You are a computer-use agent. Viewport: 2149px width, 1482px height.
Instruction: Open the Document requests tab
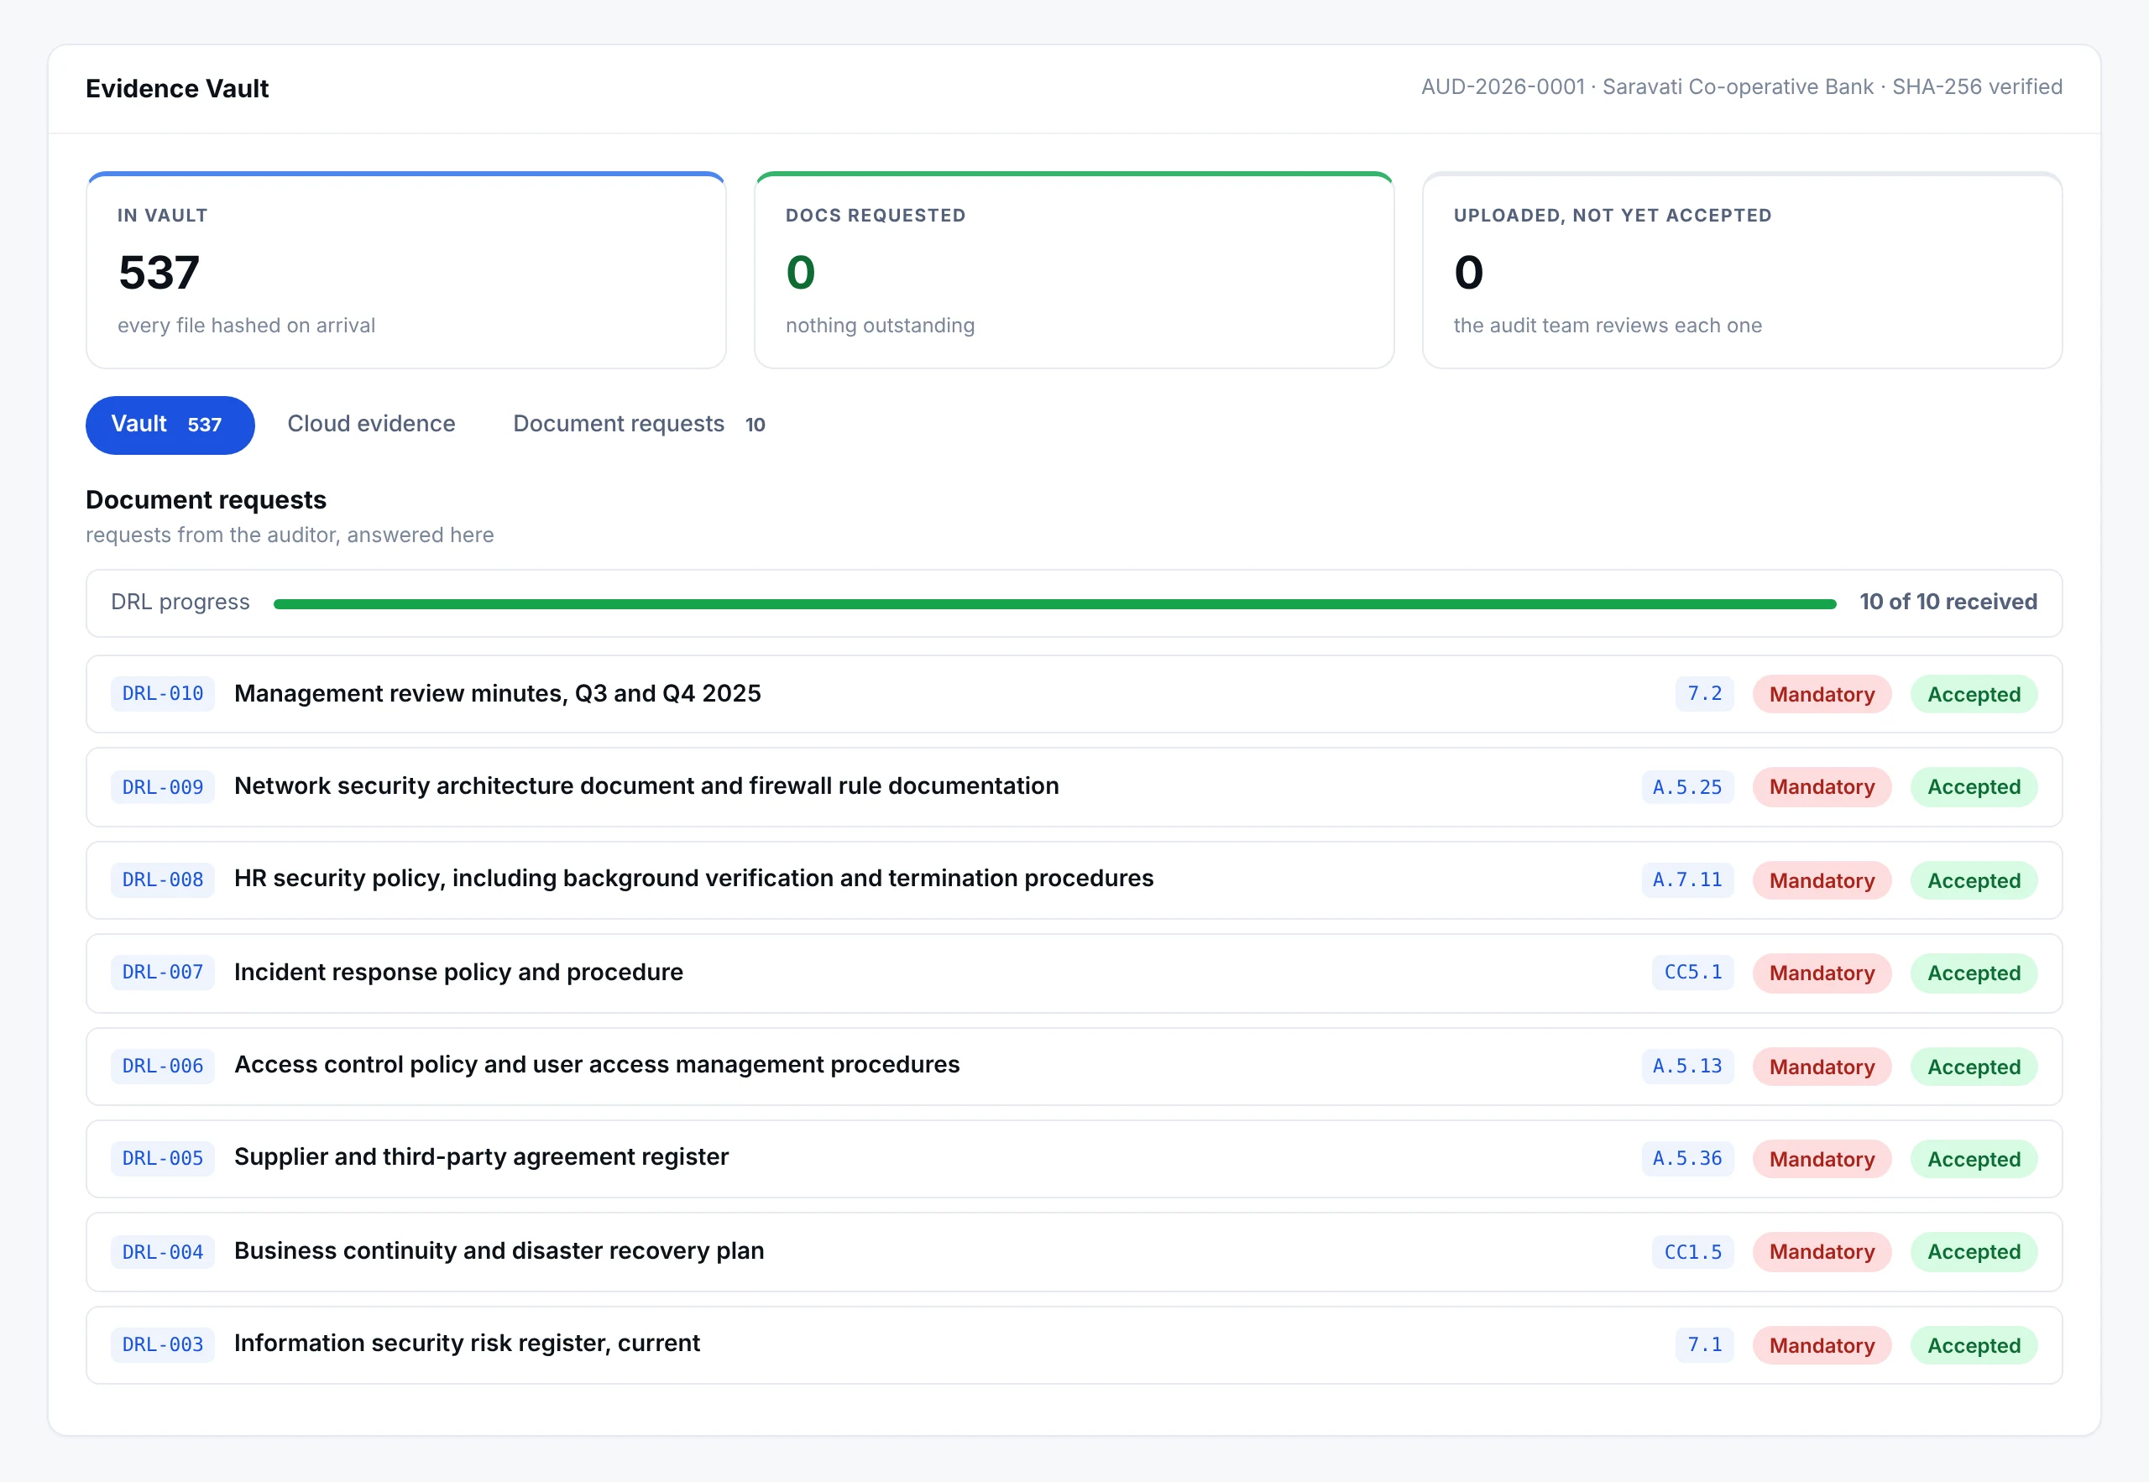[639, 425]
